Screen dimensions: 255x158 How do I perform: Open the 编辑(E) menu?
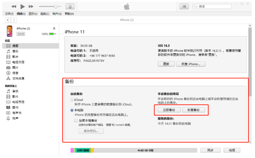tap(21, 14)
